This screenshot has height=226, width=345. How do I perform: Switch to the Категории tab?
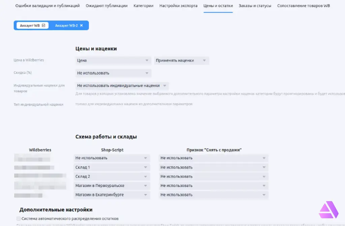coord(143,5)
